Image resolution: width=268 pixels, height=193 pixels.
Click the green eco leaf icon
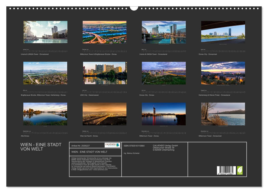(240, 170)
